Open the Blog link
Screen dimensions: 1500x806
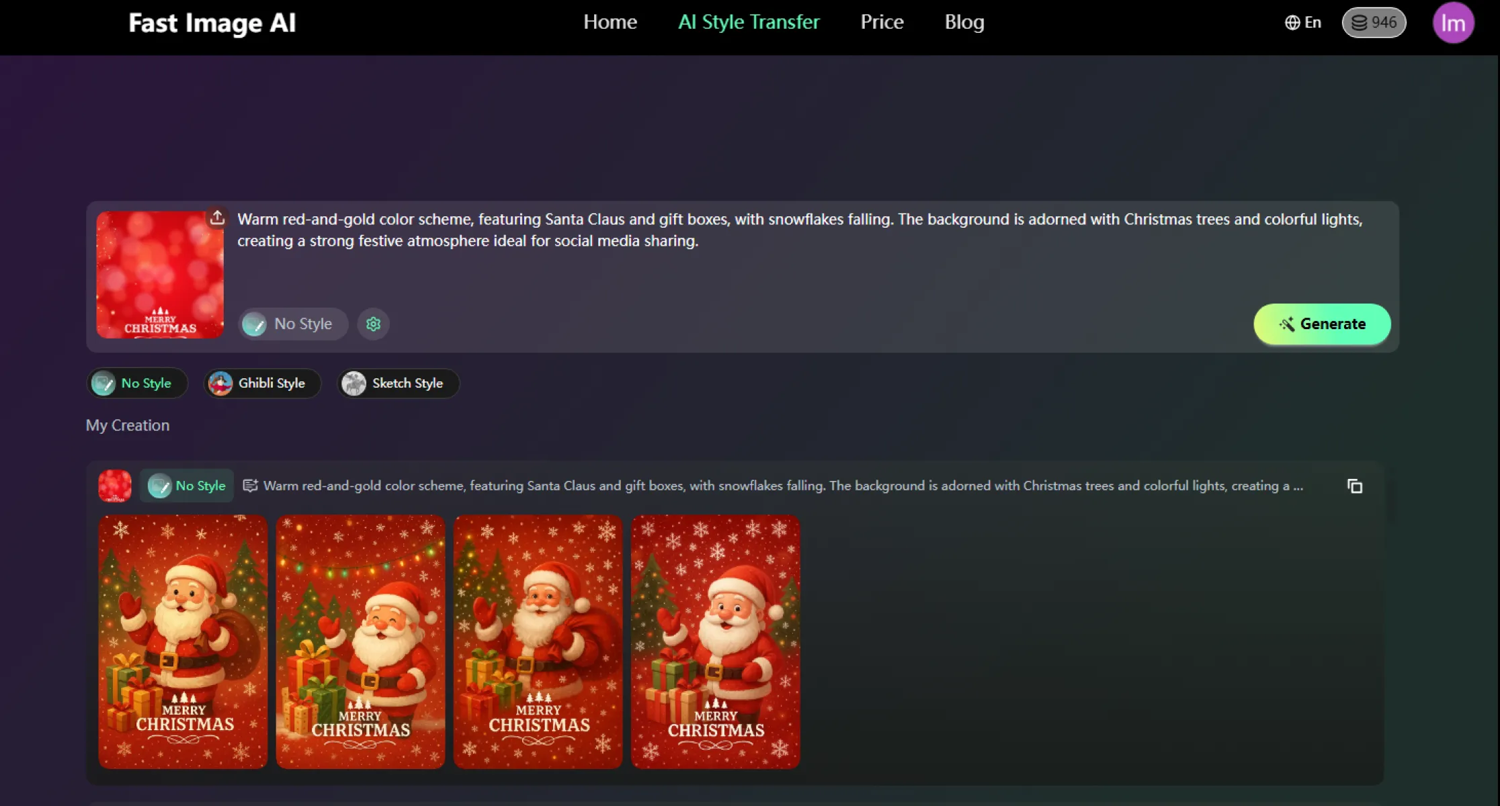pyautogui.click(x=964, y=22)
